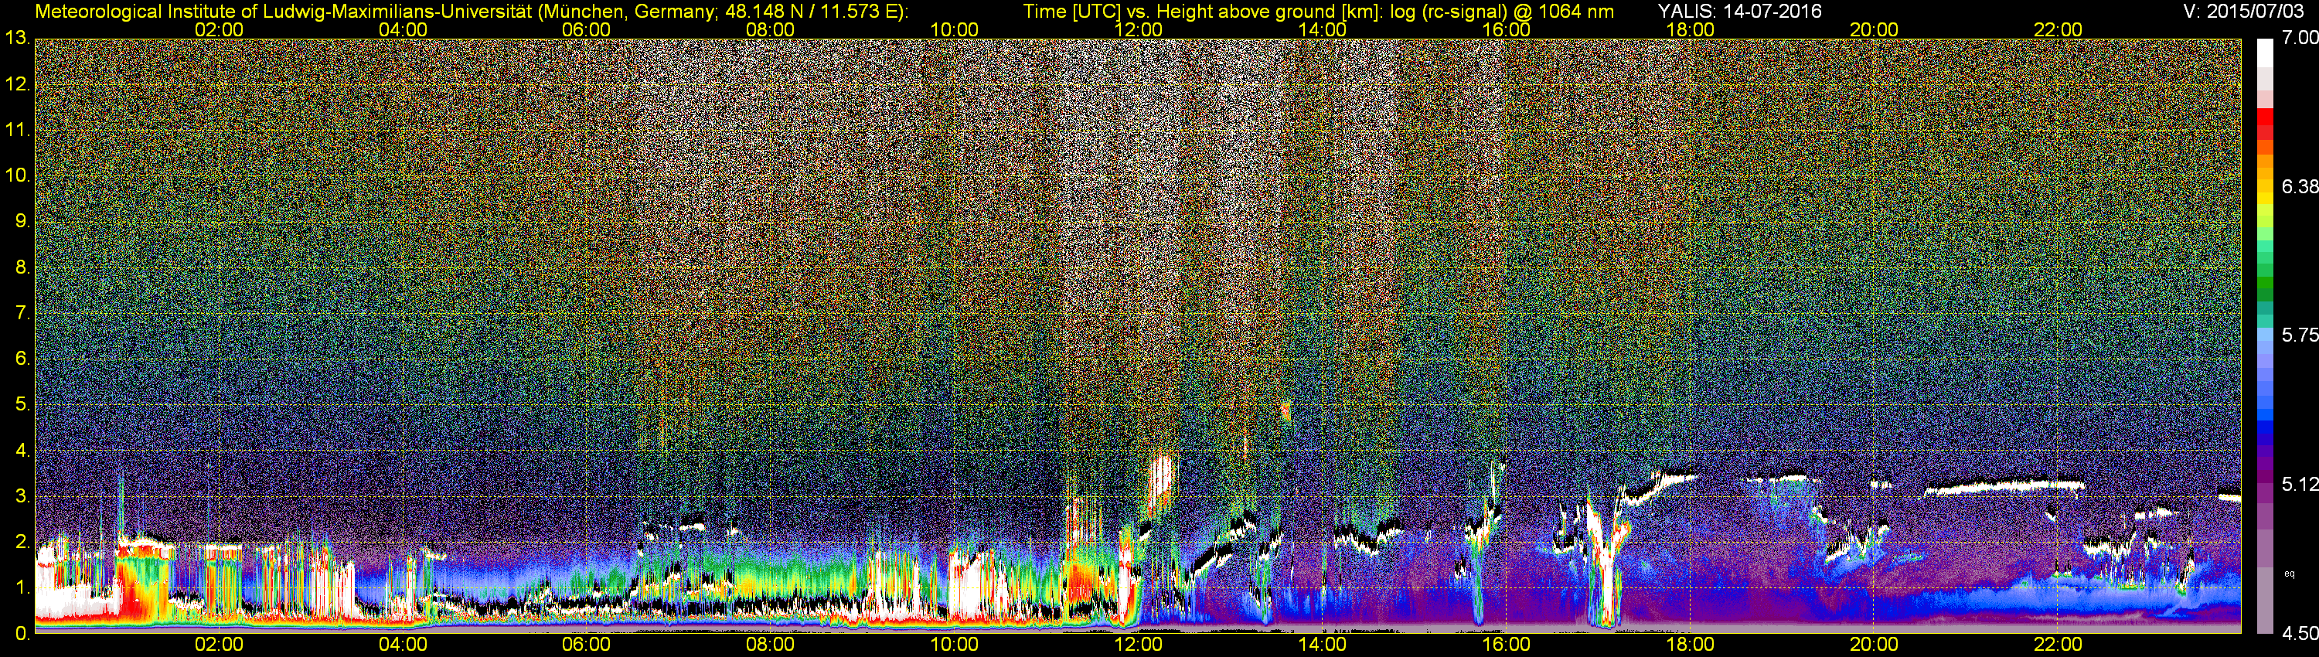
Task: Click 16:00 on the upper time axis
Action: [x=1506, y=29]
